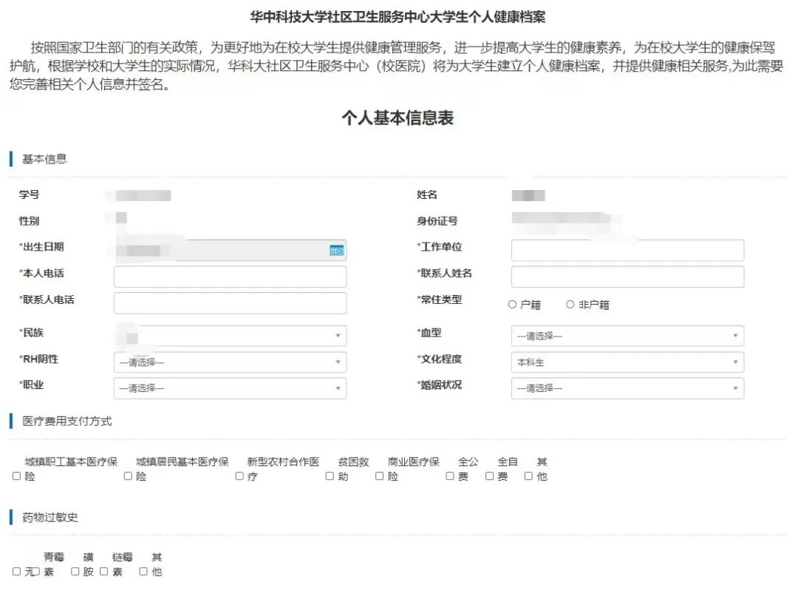Open the 婚姻状况 dropdown
The width and height of the screenshot is (798, 596).
(627, 387)
